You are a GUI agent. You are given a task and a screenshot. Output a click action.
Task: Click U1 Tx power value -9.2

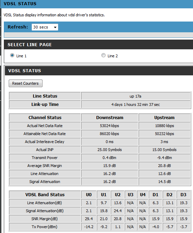tap(103, 227)
